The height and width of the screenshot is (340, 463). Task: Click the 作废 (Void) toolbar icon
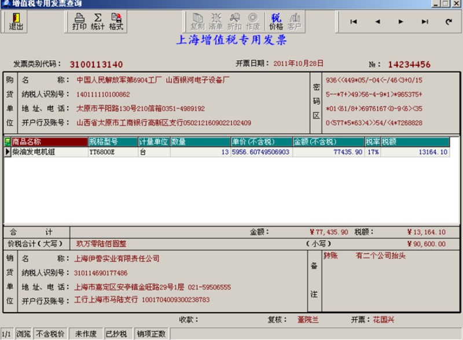pyautogui.click(x=253, y=21)
